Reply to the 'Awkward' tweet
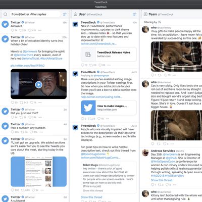Image resolution: width=202 pixels, height=202 pixels. (13, 30)
